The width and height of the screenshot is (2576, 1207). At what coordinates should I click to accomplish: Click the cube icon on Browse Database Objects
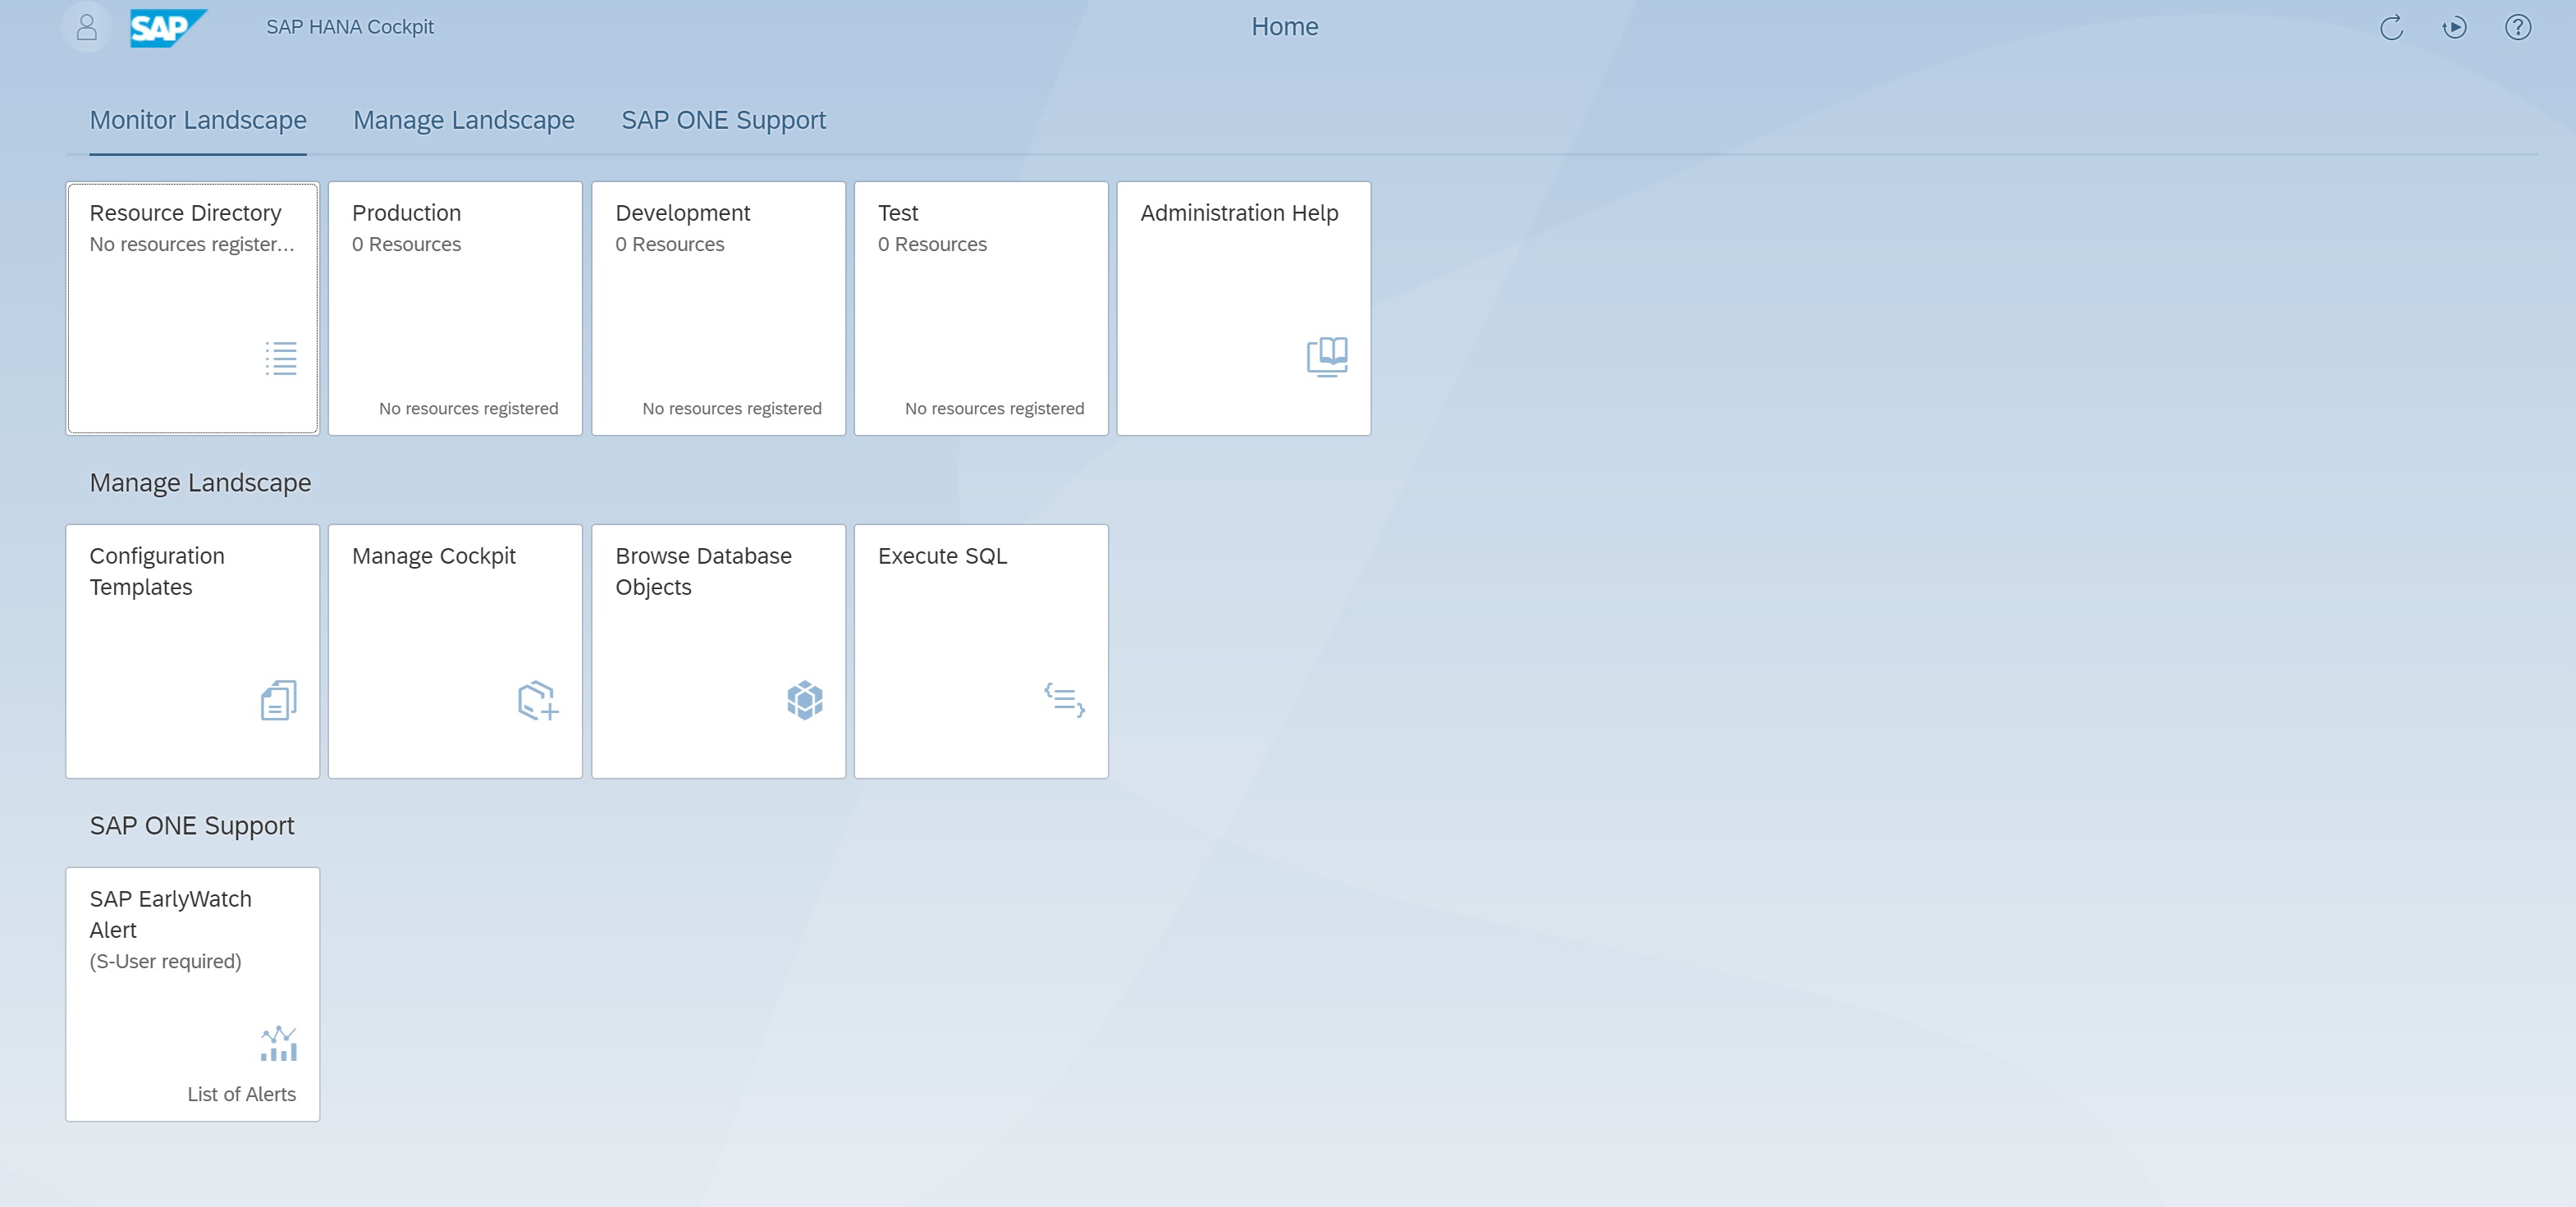pos(804,700)
